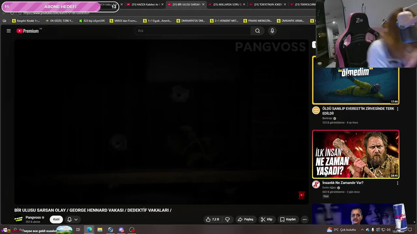Image resolution: width=417 pixels, height=234 pixels.
Task: Click the Ara search input field
Action: 192,31
